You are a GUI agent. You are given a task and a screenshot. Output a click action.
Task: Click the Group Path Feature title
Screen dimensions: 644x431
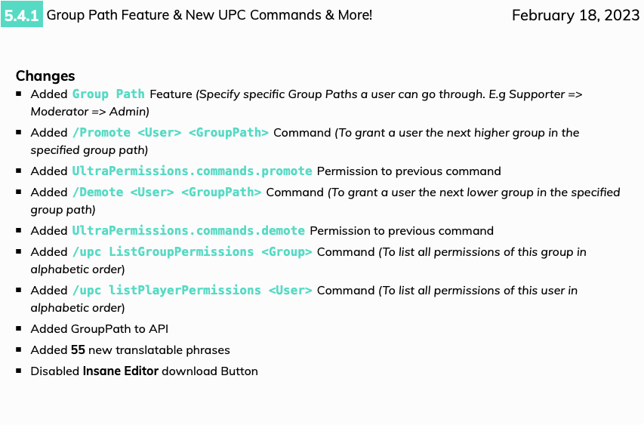209,15
